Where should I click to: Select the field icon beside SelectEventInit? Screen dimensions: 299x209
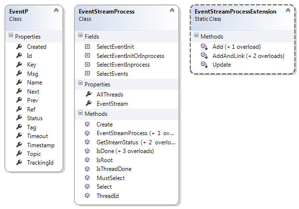[x=87, y=46]
